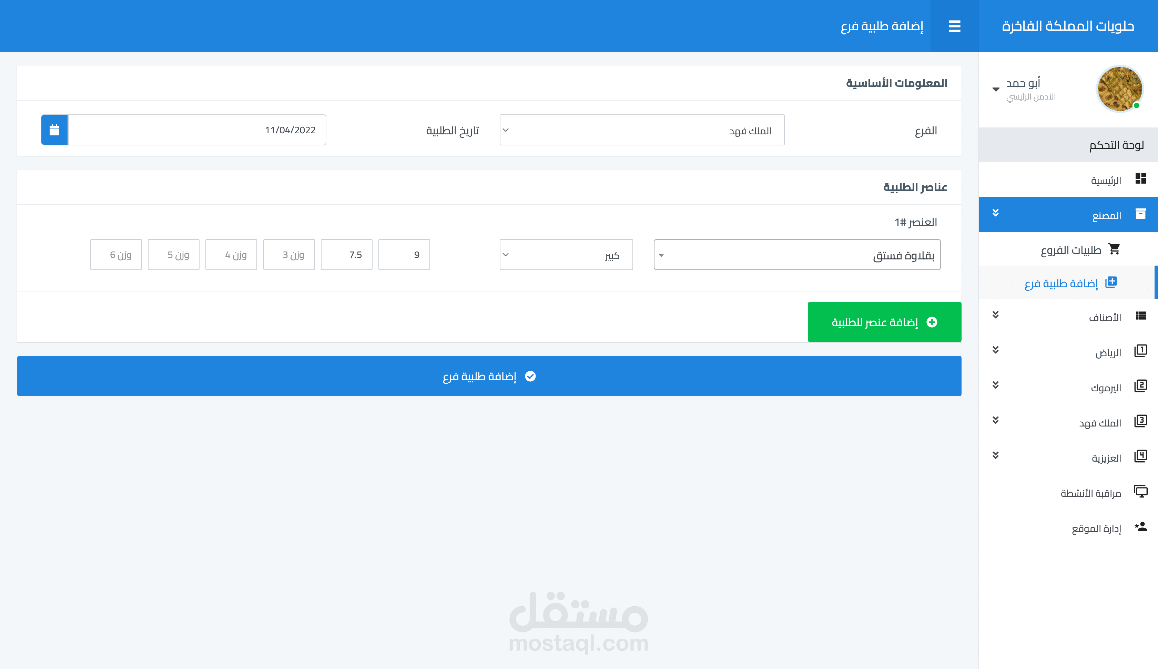Image resolution: width=1158 pixels, height=669 pixels.
Task: Click the الأصناف list icon in sidebar
Action: coord(1140,316)
